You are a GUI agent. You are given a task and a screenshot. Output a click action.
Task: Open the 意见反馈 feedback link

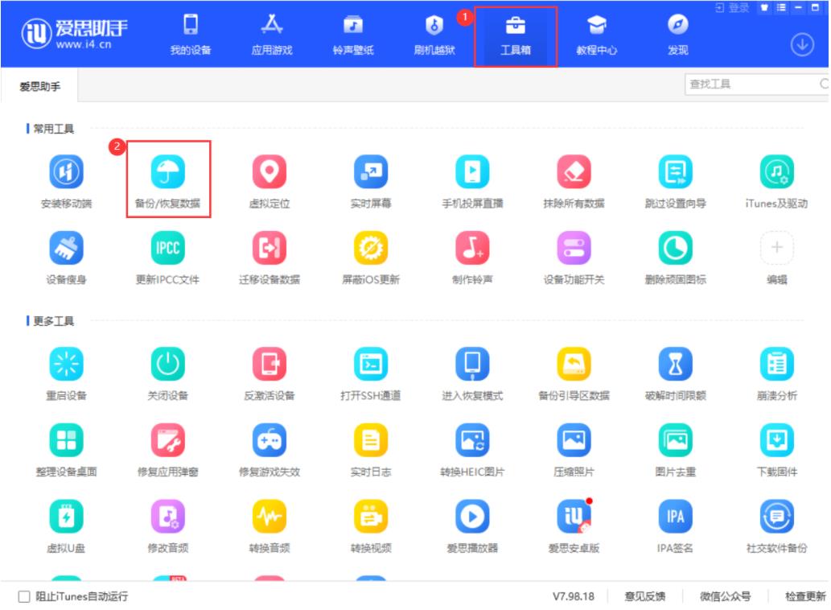point(645,596)
